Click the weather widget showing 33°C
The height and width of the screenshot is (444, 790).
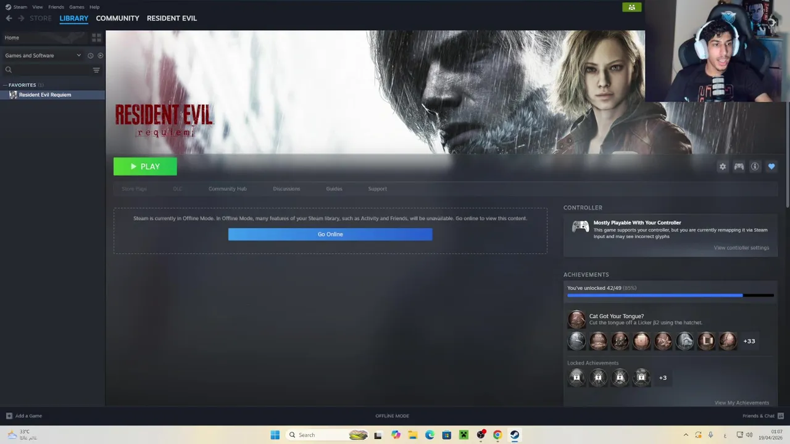22,435
